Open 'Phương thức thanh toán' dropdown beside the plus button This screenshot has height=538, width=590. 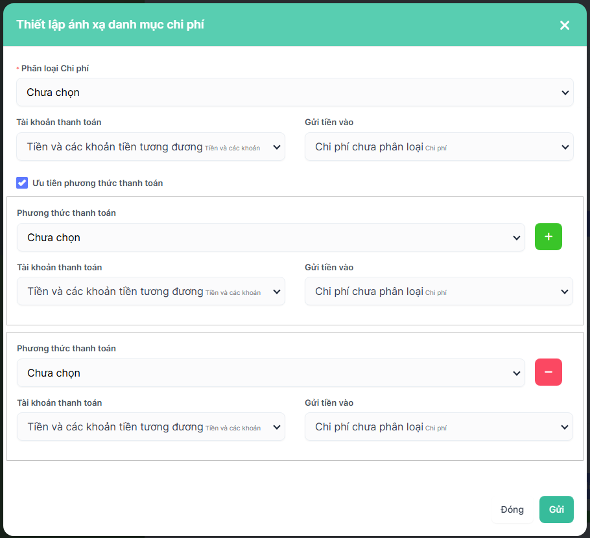270,238
